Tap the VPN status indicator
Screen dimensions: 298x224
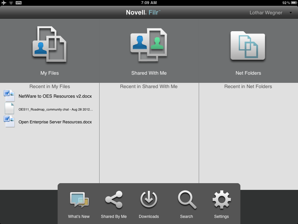coord(19,3)
